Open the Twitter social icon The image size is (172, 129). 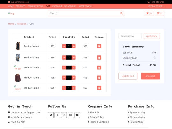click(51, 115)
